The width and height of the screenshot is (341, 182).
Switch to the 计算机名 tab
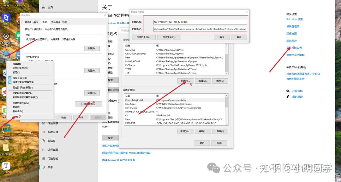(x=27, y=22)
